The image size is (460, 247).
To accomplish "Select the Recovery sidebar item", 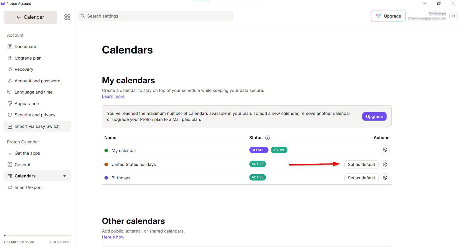I will [24, 69].
